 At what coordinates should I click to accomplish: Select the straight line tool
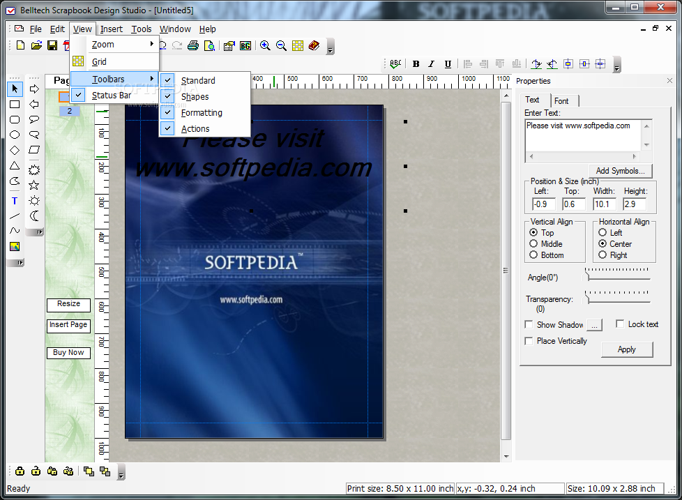coord(15,216)
